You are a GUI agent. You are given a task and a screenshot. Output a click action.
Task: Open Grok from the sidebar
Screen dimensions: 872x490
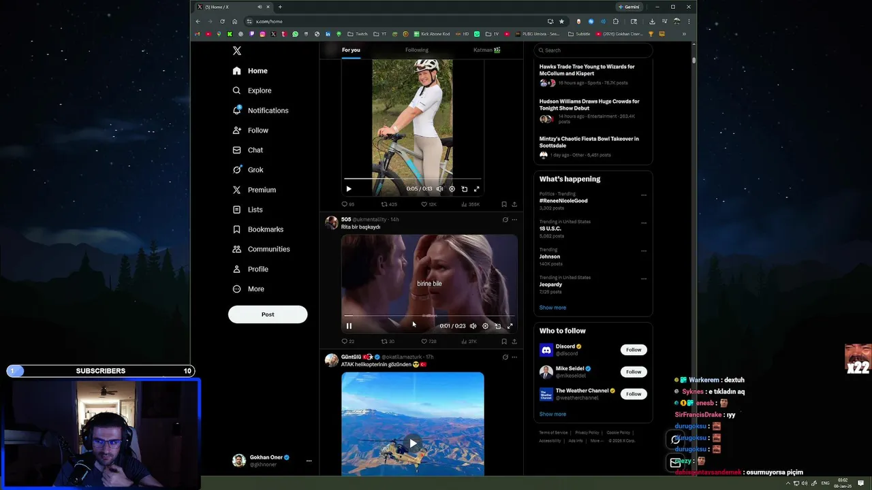tap(247, 169)
